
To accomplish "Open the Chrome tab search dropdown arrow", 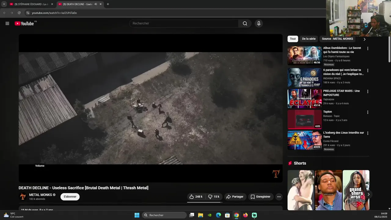I will [4, 4].
